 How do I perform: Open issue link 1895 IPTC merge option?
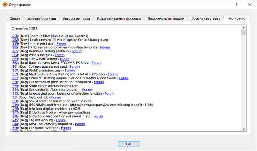(x=15, y=48)
